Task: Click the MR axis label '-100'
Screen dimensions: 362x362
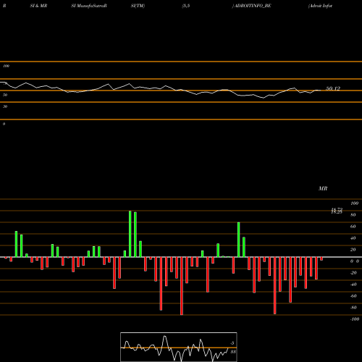Action: (355, 319)
